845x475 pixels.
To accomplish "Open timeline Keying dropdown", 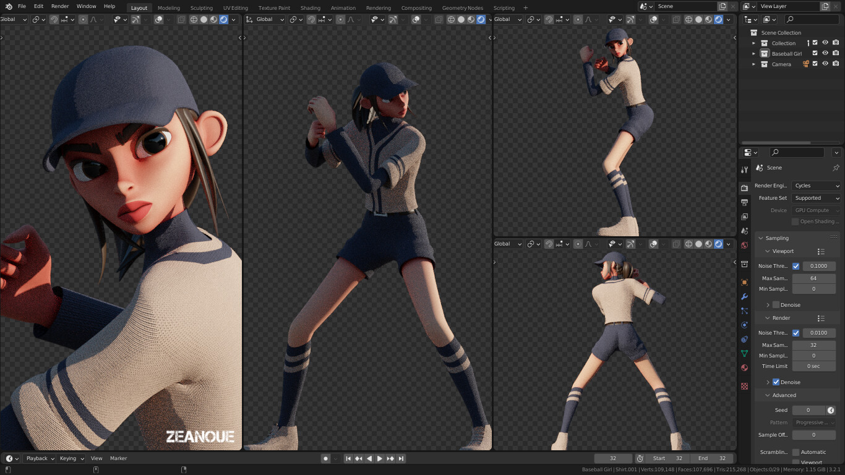I will click(x=71, y=458).
